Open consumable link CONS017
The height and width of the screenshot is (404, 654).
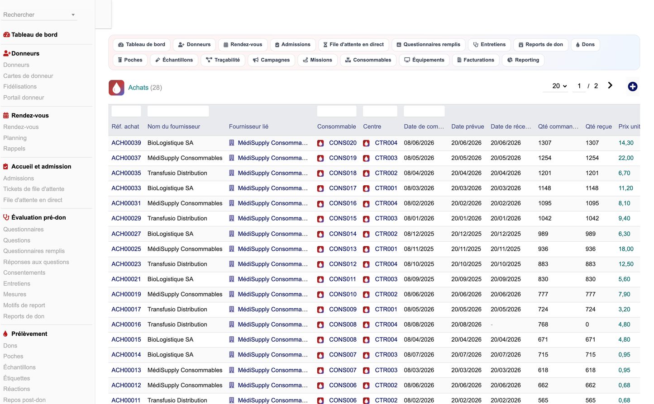click(x=343, y=188)
